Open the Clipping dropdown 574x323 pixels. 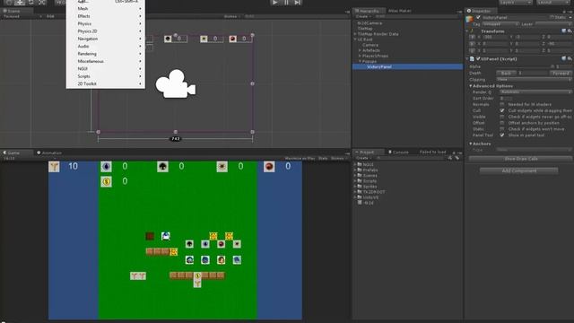point(534,79)
